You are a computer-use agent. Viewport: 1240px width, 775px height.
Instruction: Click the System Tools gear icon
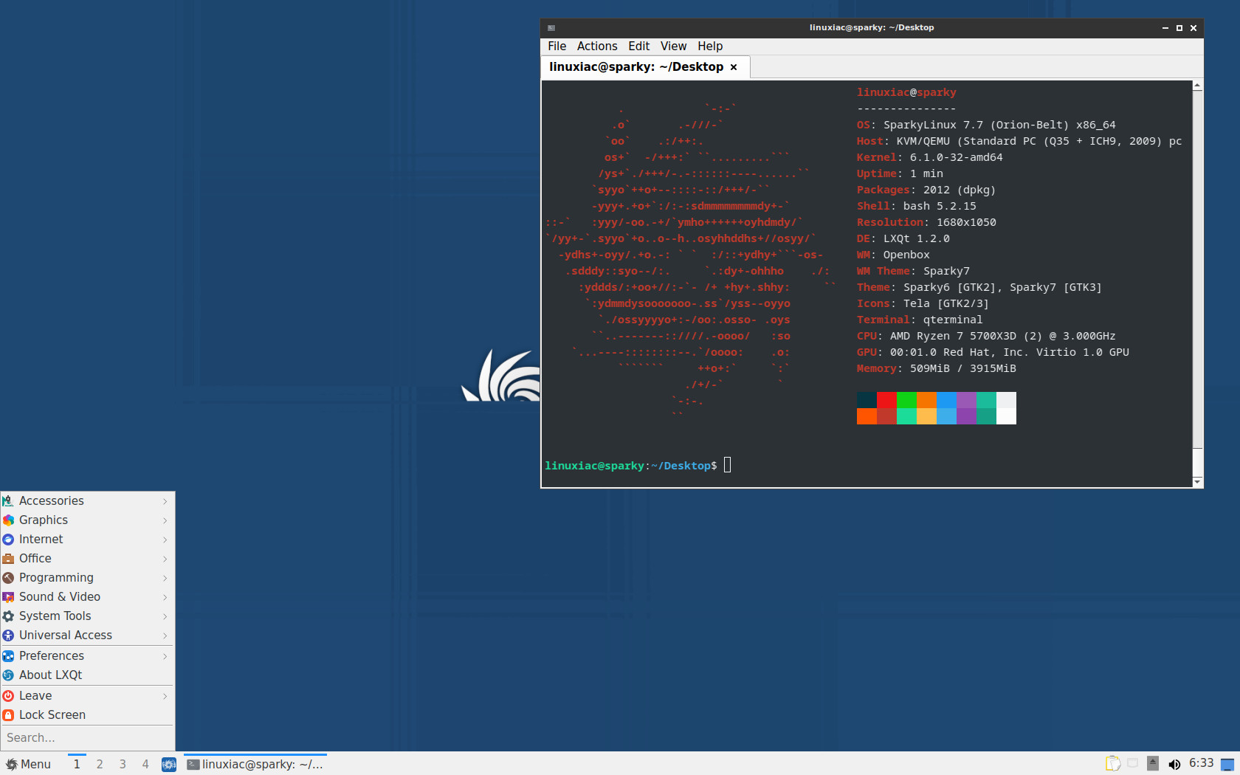pos(8,616)
